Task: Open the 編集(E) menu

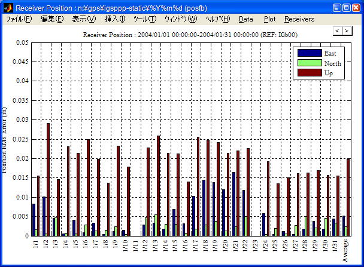Action: point(51,19)
